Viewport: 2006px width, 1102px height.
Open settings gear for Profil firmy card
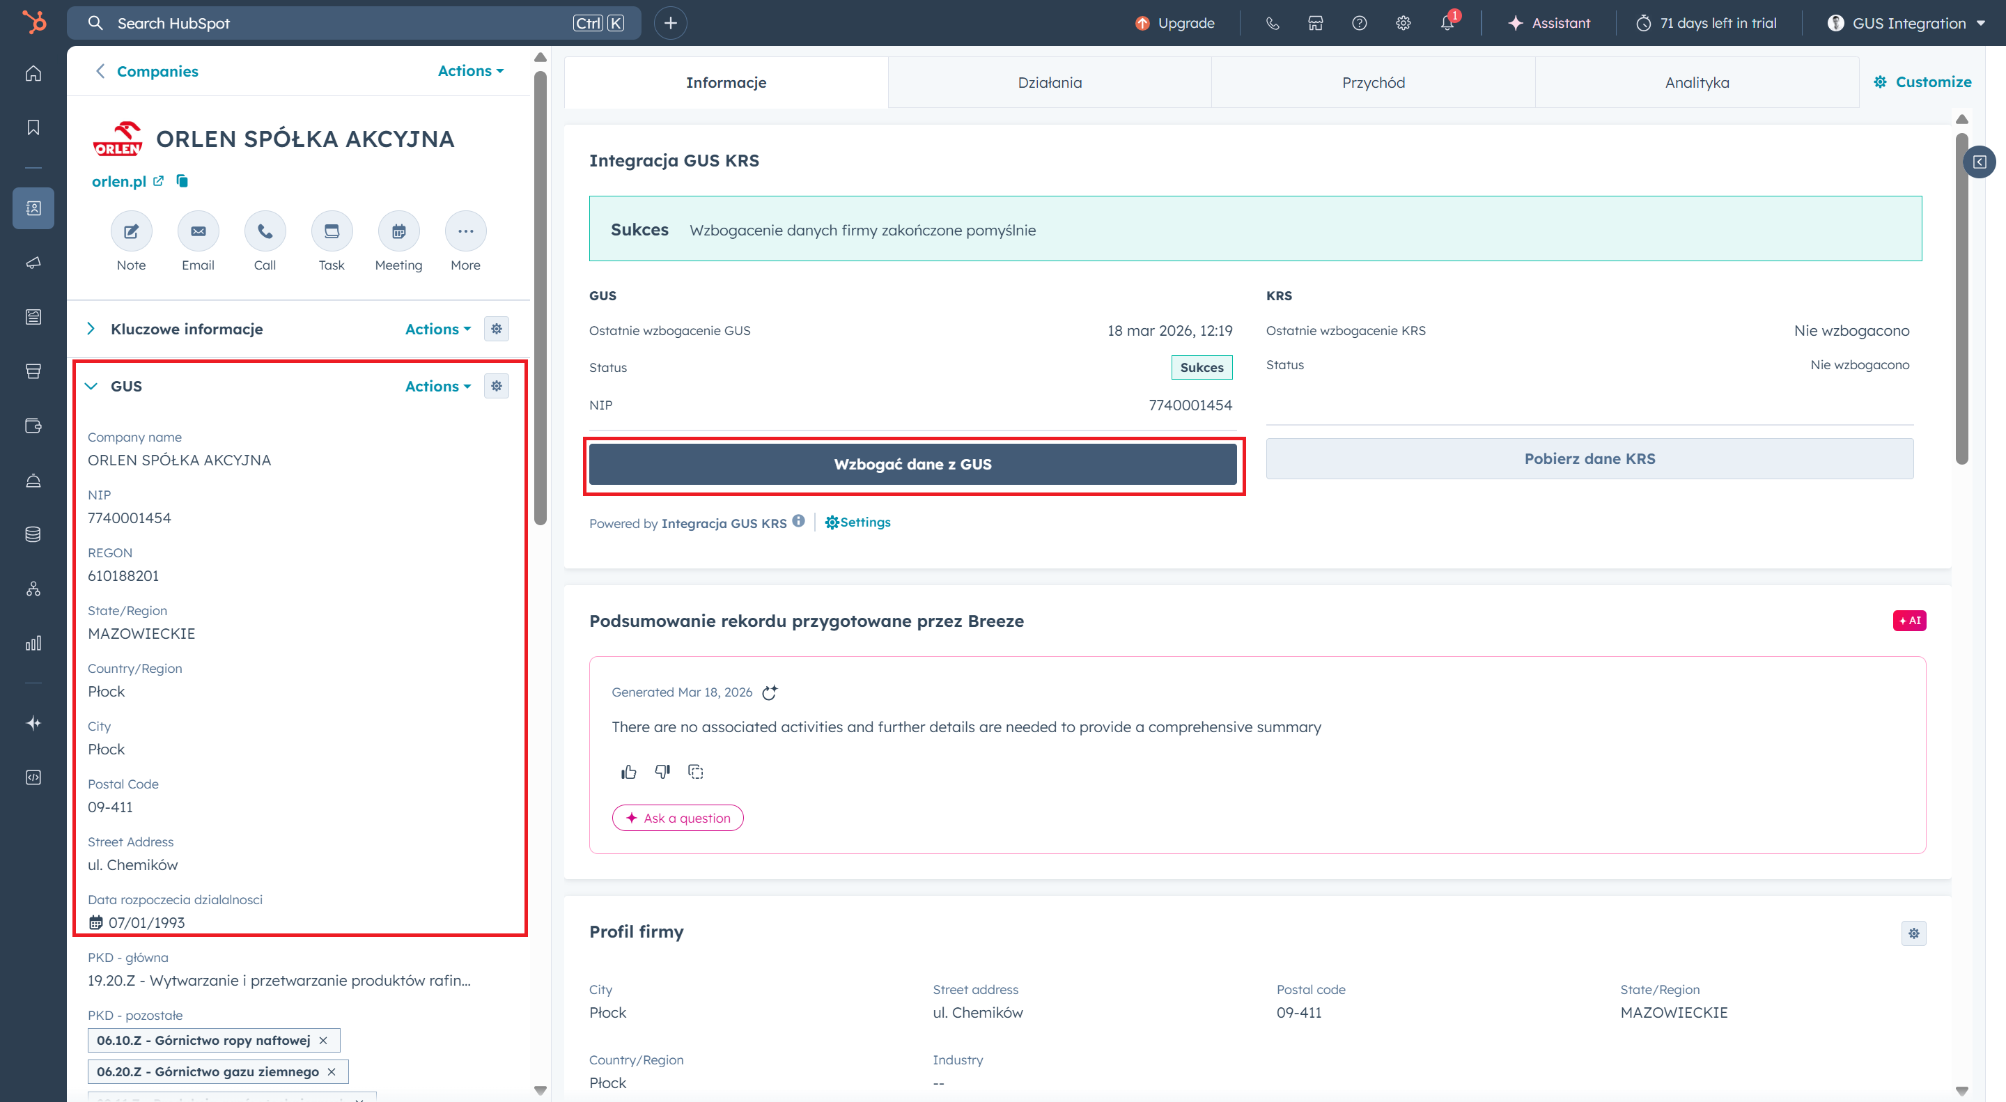click(x=1913, y=933)
